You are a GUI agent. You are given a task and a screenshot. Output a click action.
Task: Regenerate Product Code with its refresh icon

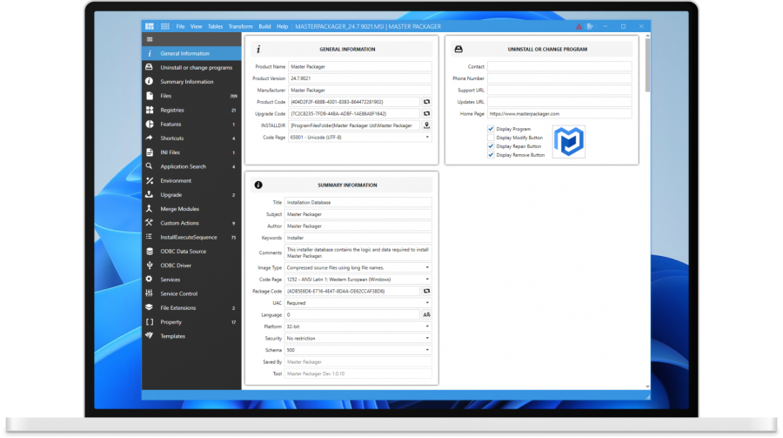[x=426, y=102]
